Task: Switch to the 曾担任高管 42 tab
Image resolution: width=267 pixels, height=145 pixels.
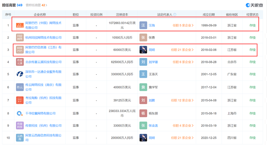Action: pyautogui.click(x=36, y=5)
